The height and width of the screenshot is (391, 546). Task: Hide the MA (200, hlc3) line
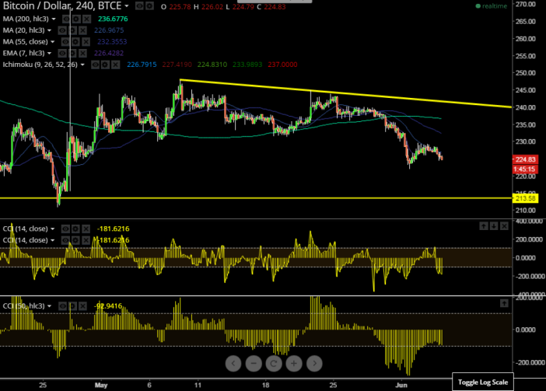(x=66, y=19)
